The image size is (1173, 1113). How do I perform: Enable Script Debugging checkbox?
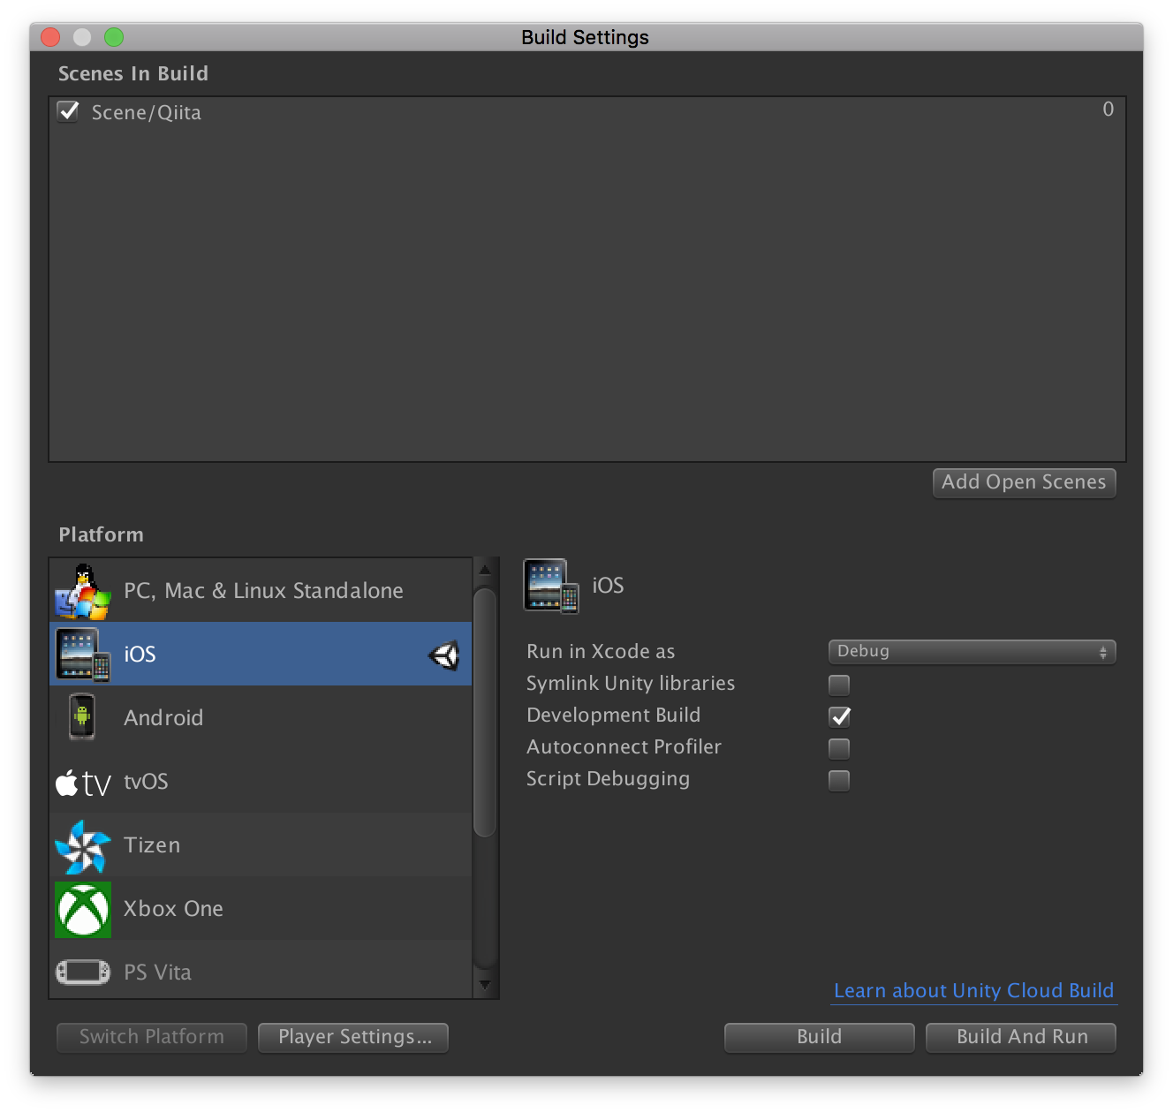pos(839,780)
